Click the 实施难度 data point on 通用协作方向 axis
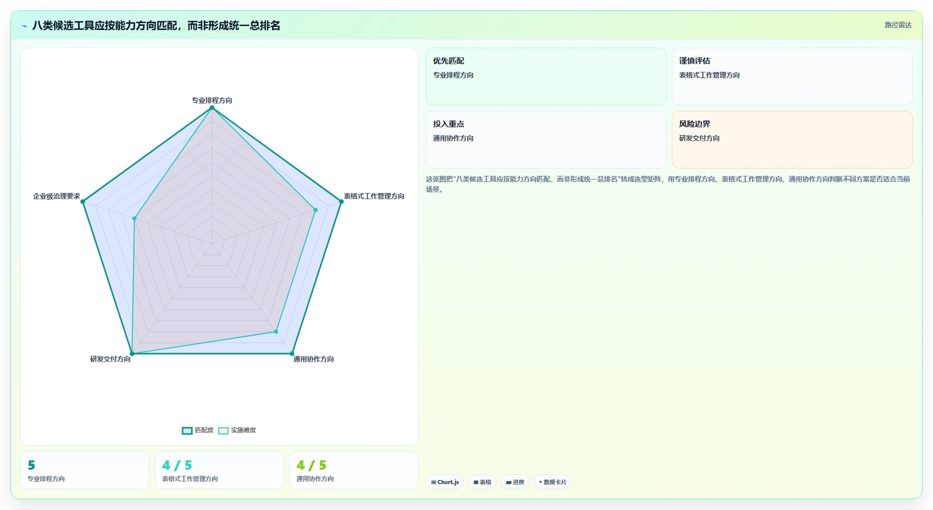 tap(276, 332)
